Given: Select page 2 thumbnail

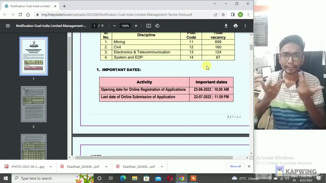Looking at the screenshot, I should (x=34, y=104).
